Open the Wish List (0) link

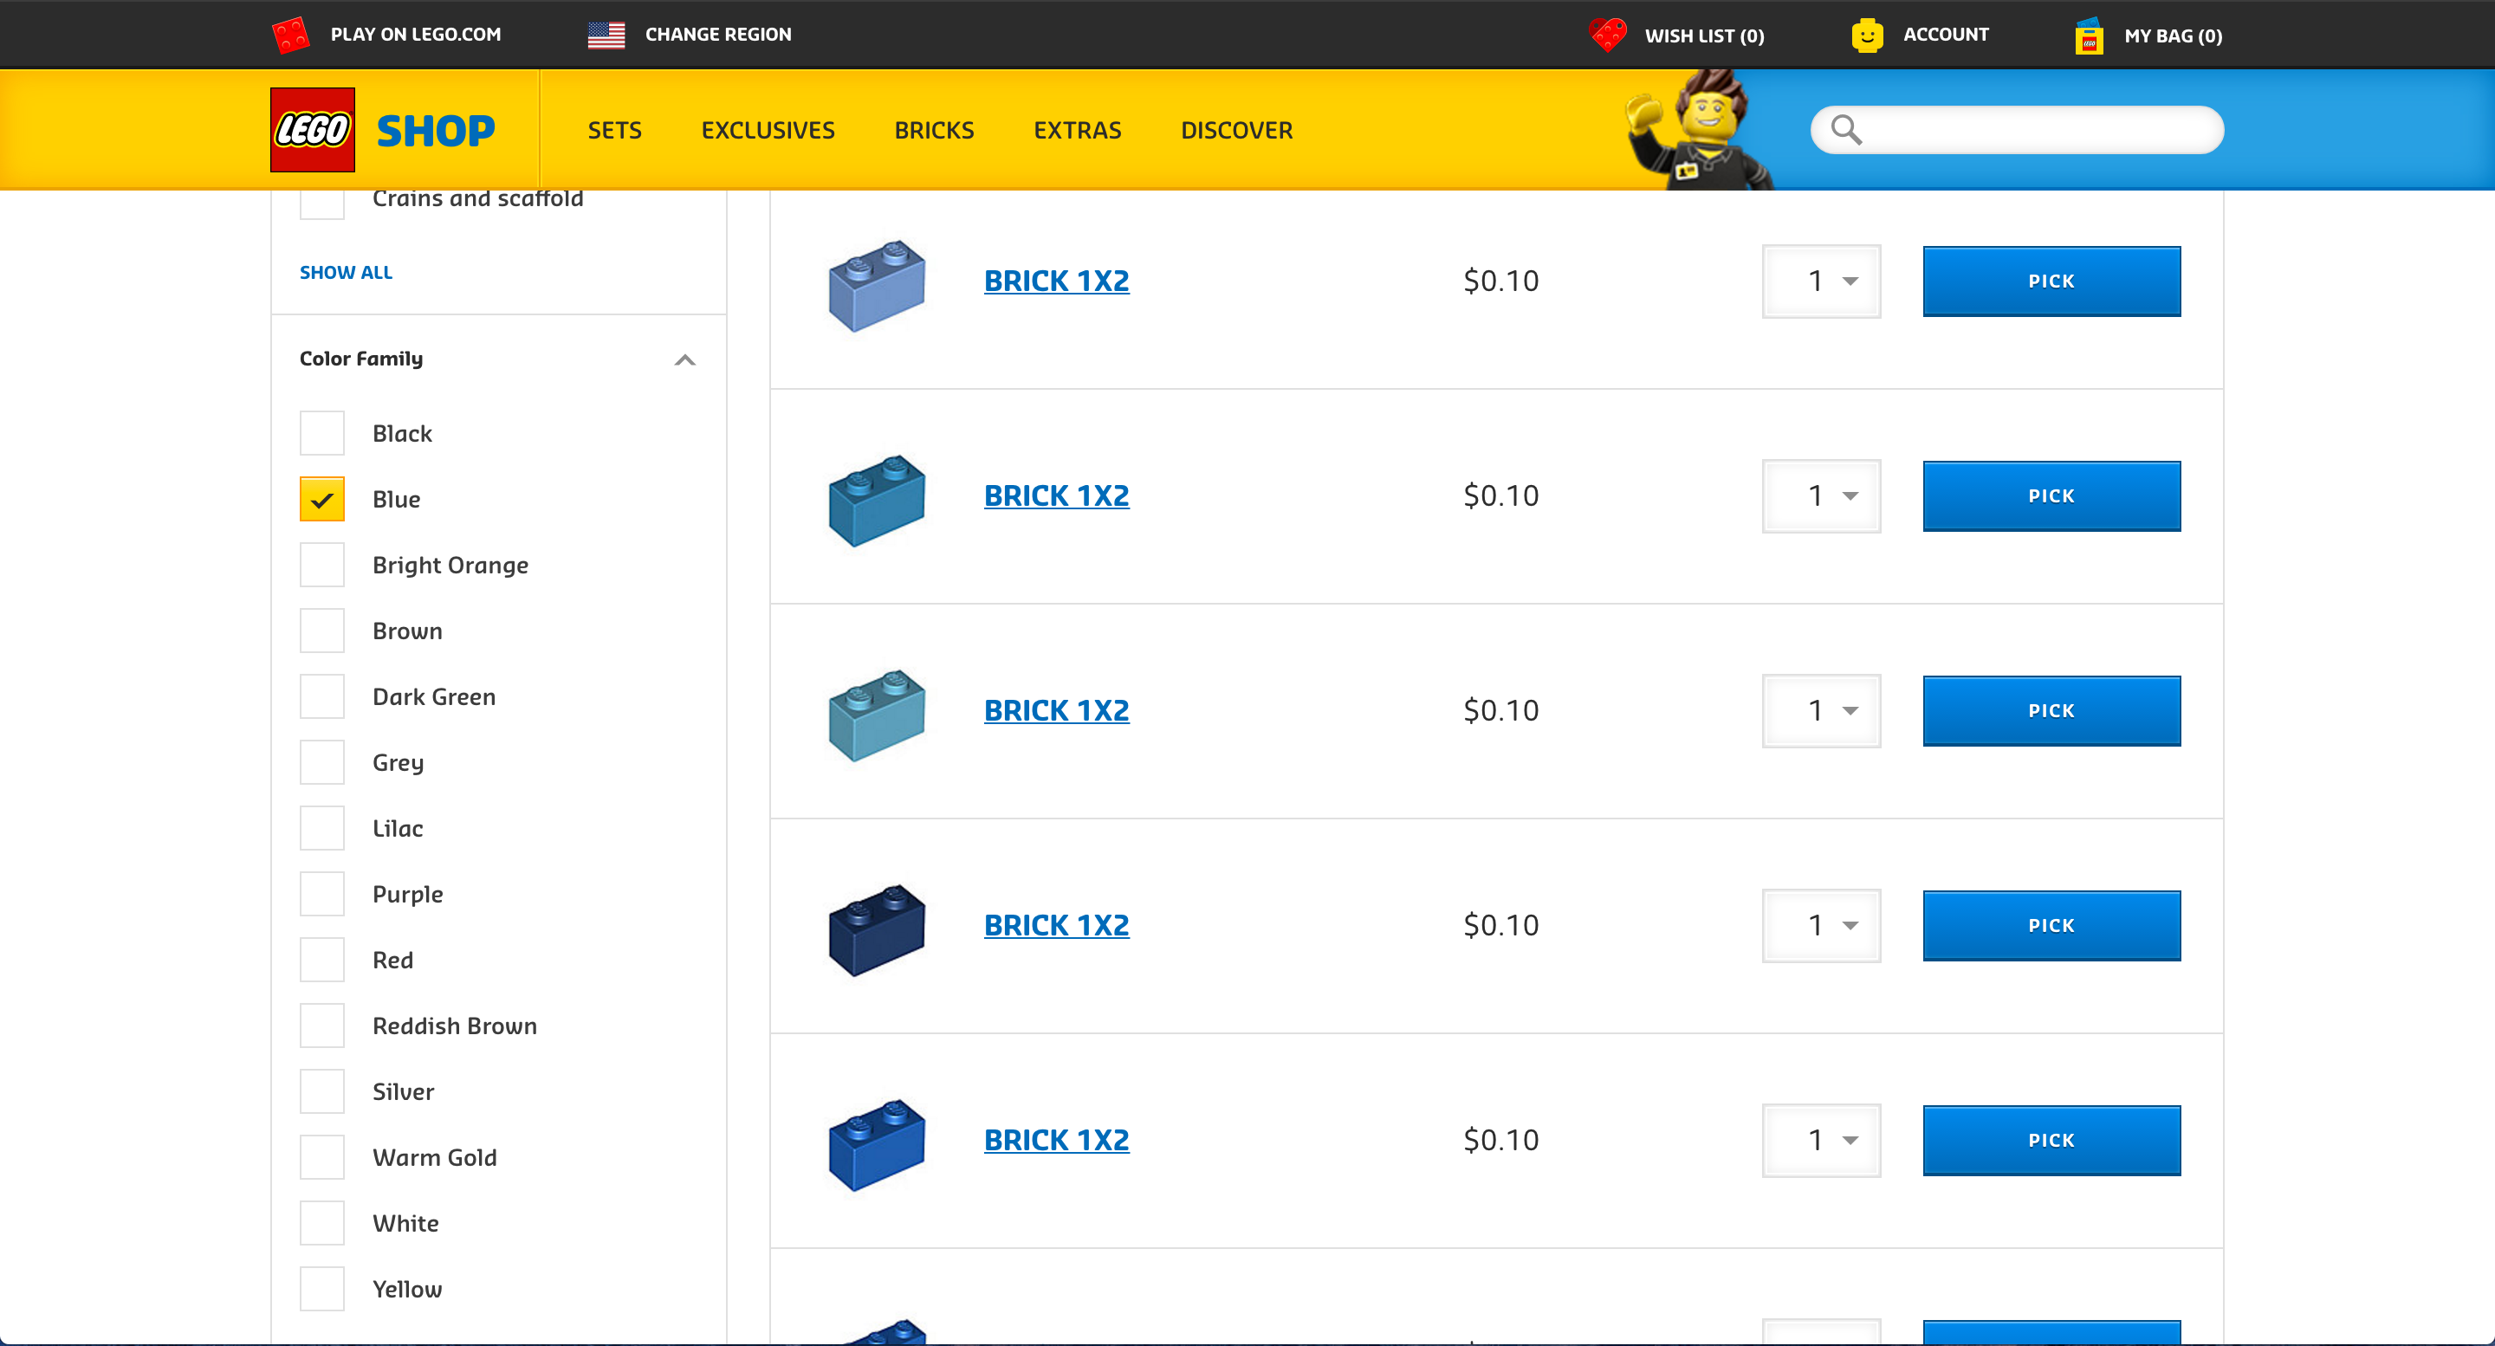tap(1704, 36)
